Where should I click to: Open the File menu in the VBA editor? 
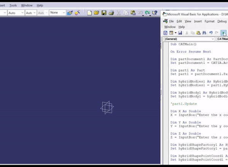pyautogui.click(x=171, y=21)
